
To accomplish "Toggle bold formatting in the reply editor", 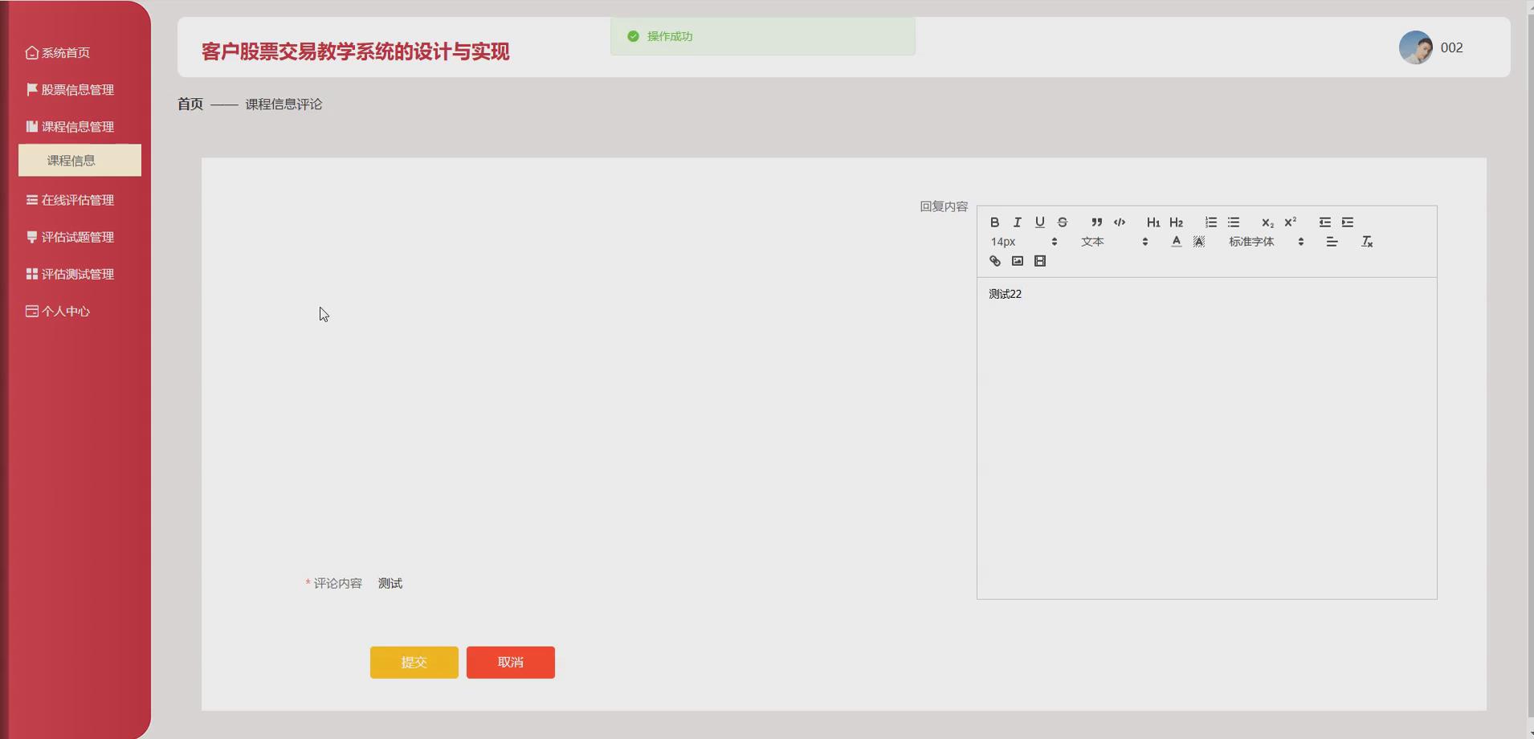I will tap(995, 223).
